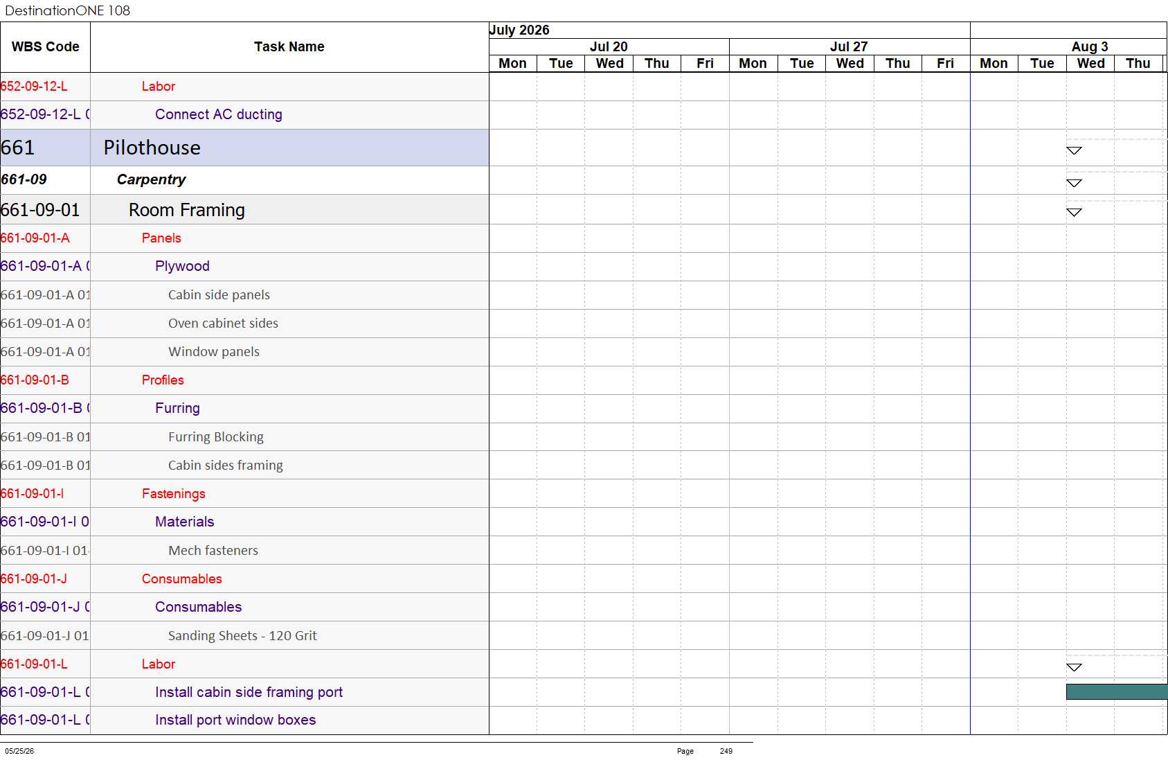Click the Cabin sides framing task

226,466
